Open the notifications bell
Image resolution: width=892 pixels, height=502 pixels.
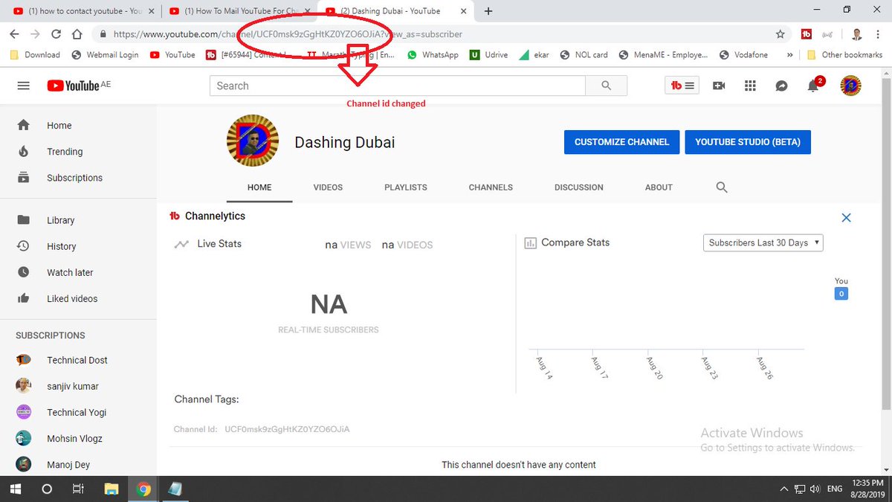pyautogui.click(x=813, y=86)
